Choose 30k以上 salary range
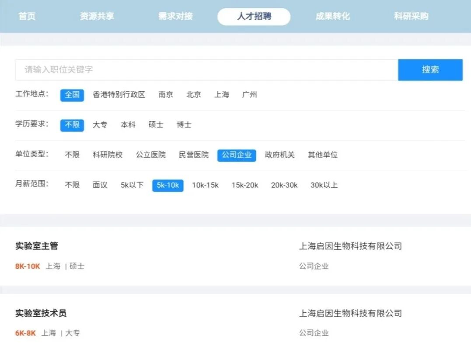 324,185
